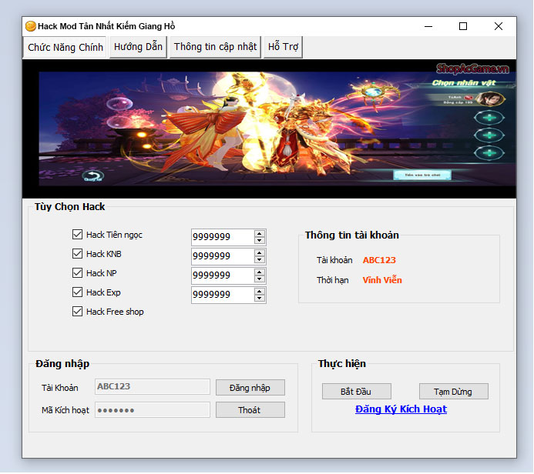Click the Mã Kích hoạt password field
The width and height of the screenshot is (534, 474).
[153, 409]
